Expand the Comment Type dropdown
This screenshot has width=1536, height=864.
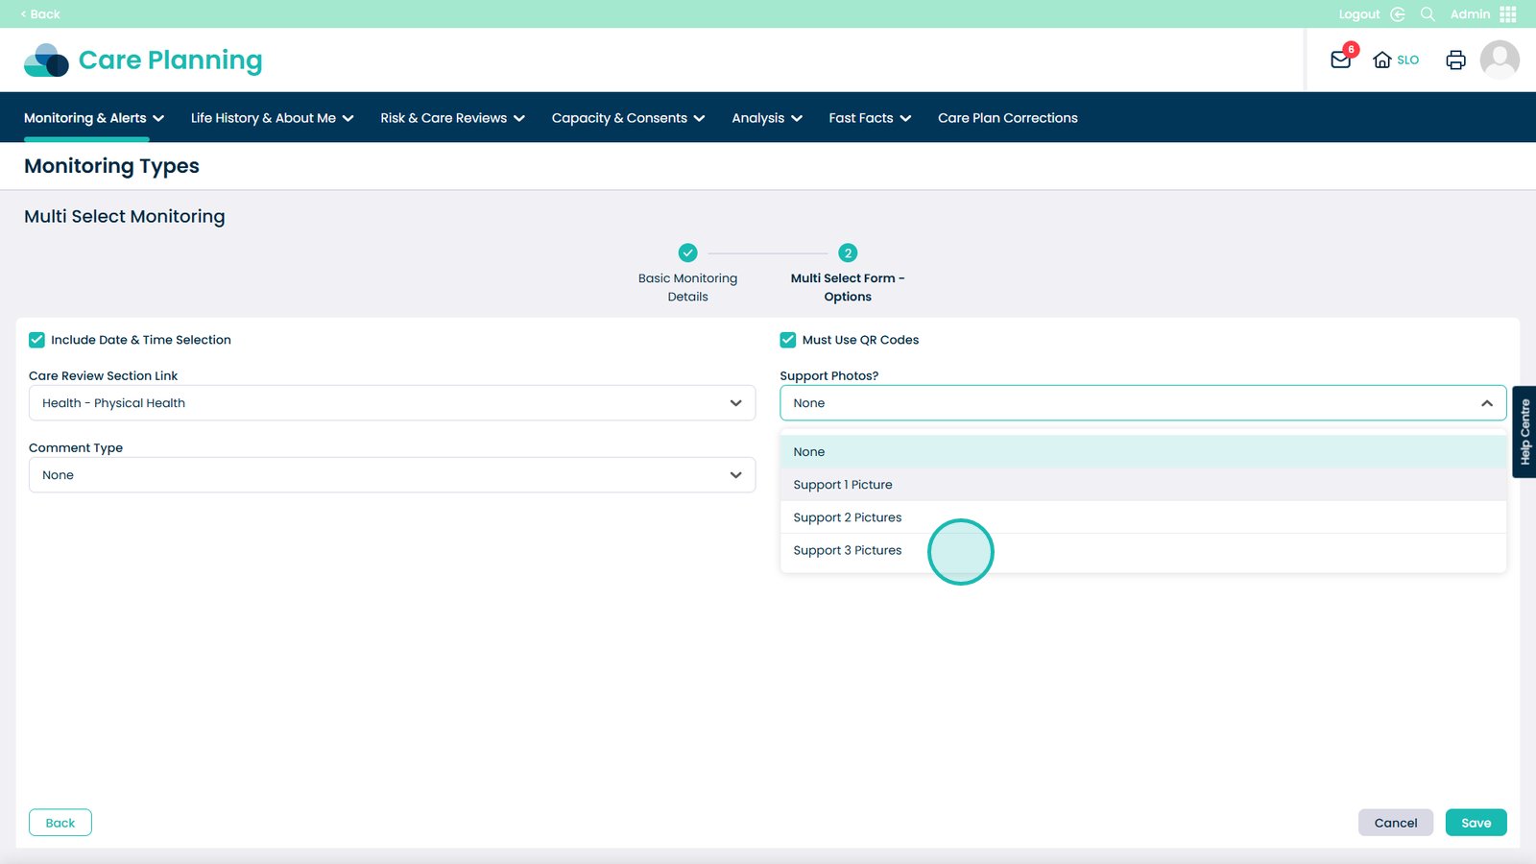click(x=392, y=475)
